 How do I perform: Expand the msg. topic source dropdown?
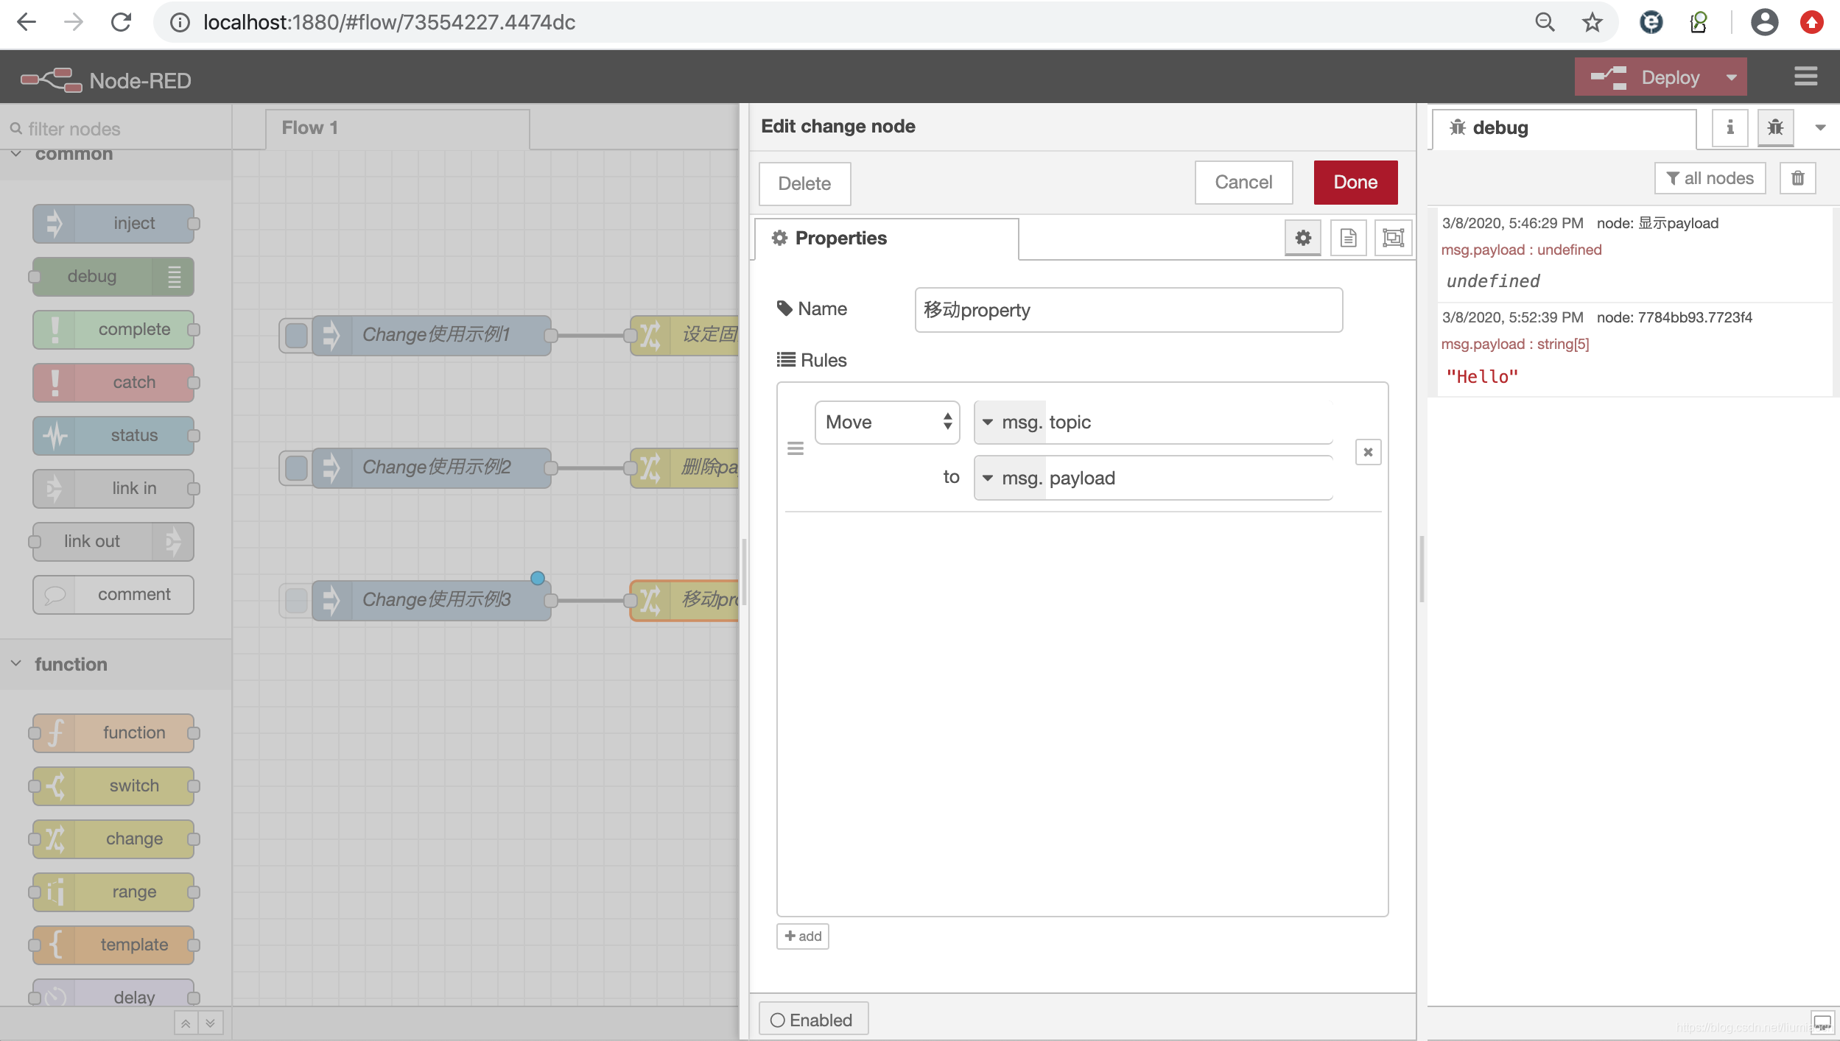click(x=989, y=420)
